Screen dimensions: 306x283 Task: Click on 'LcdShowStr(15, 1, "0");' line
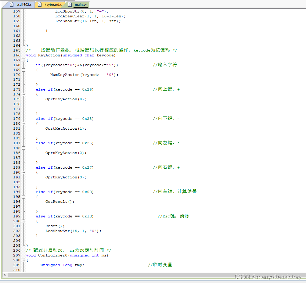pyautogui.click(x=74, y=231)
